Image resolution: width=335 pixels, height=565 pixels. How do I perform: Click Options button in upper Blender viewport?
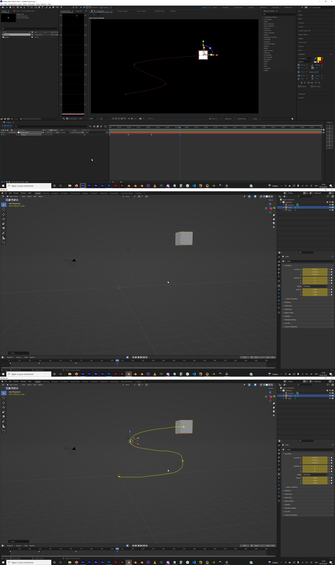[x=272, y=200]
